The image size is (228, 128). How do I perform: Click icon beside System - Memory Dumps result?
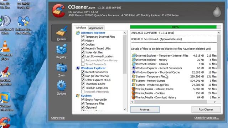134,81
